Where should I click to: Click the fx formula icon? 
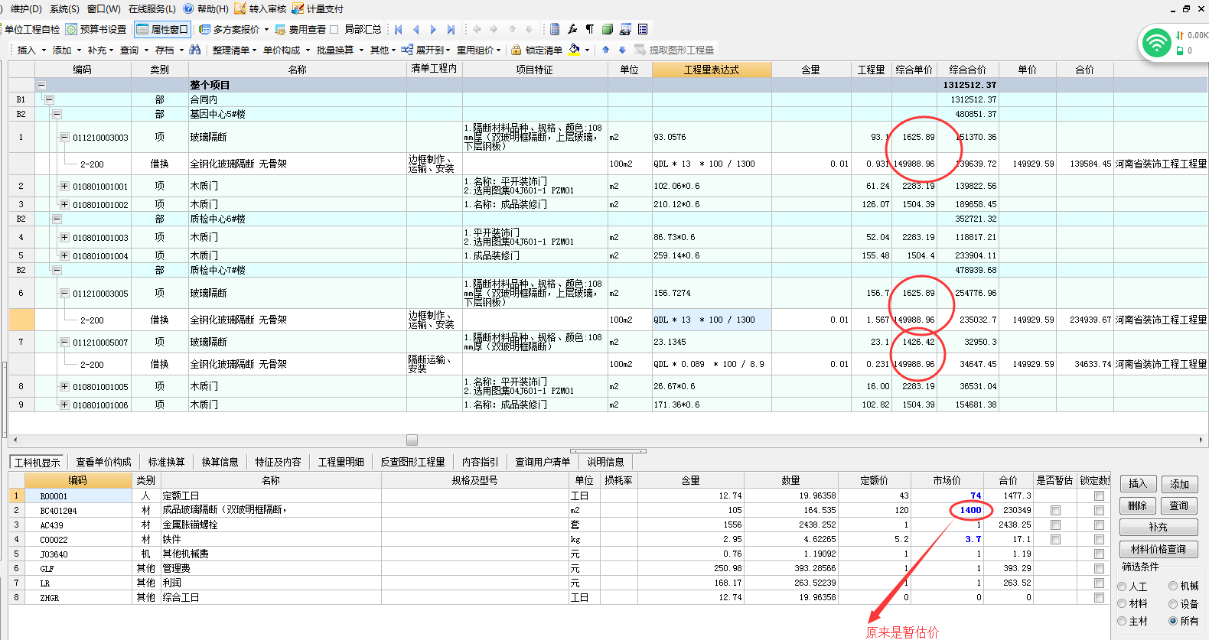point(572,29)
